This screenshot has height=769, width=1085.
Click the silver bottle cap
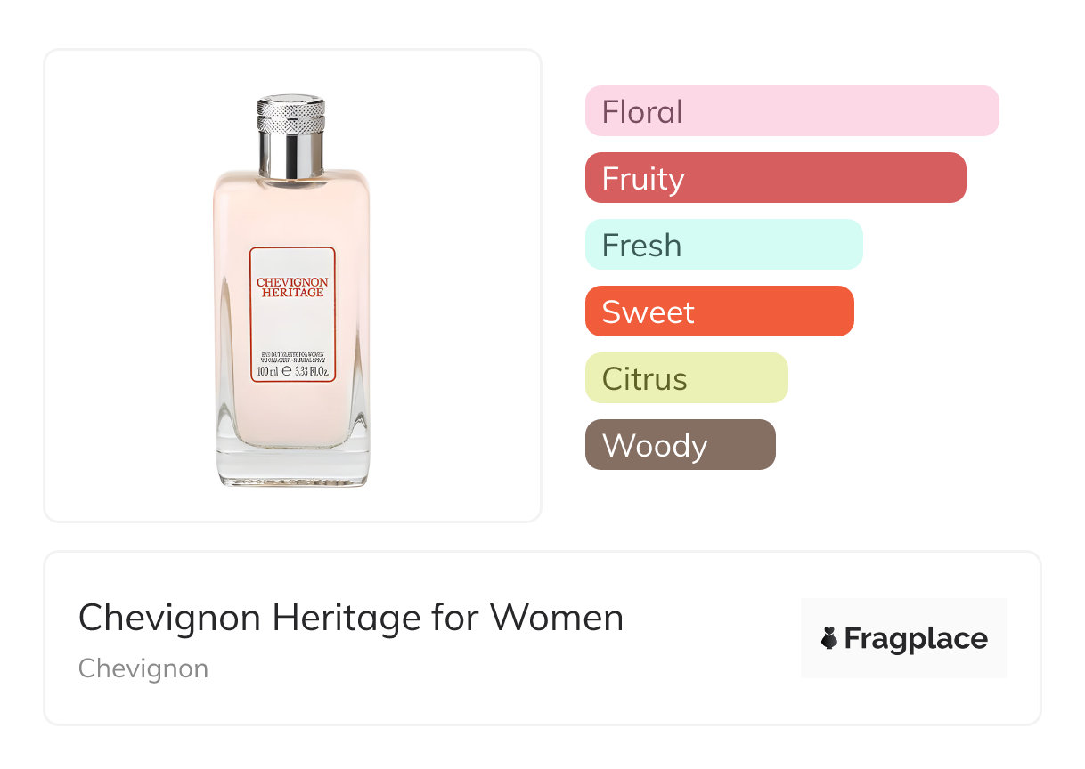pyautogui.click(x=292, y=135)
